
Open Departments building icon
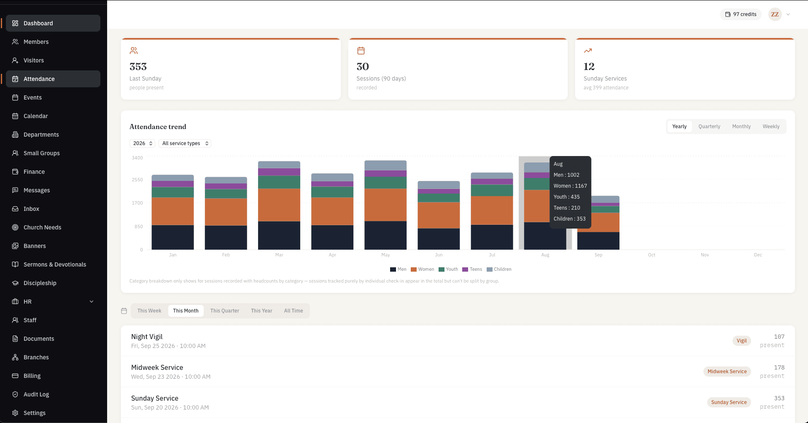(x=15, y=135)
